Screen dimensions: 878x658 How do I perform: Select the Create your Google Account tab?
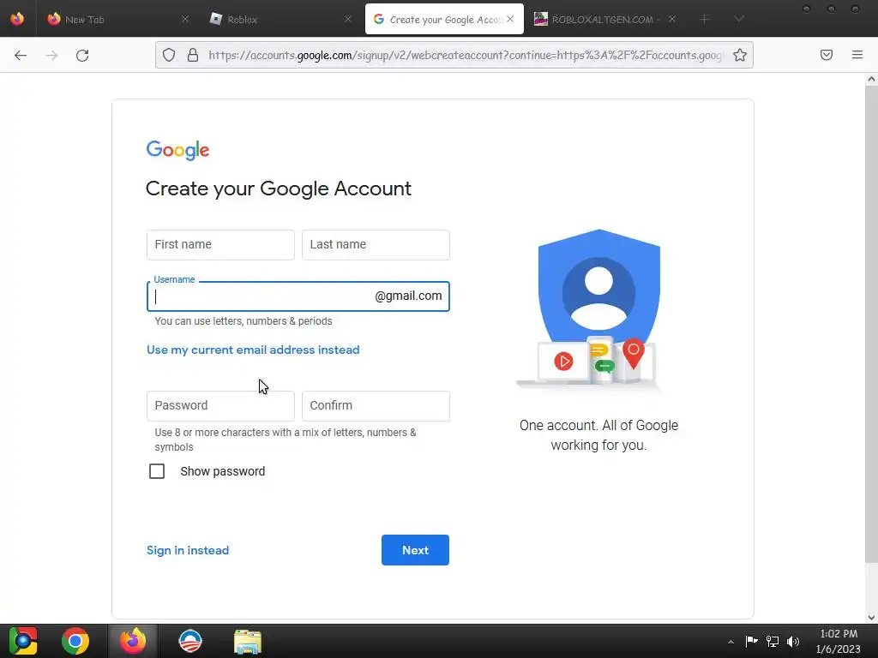pos(445,20)
